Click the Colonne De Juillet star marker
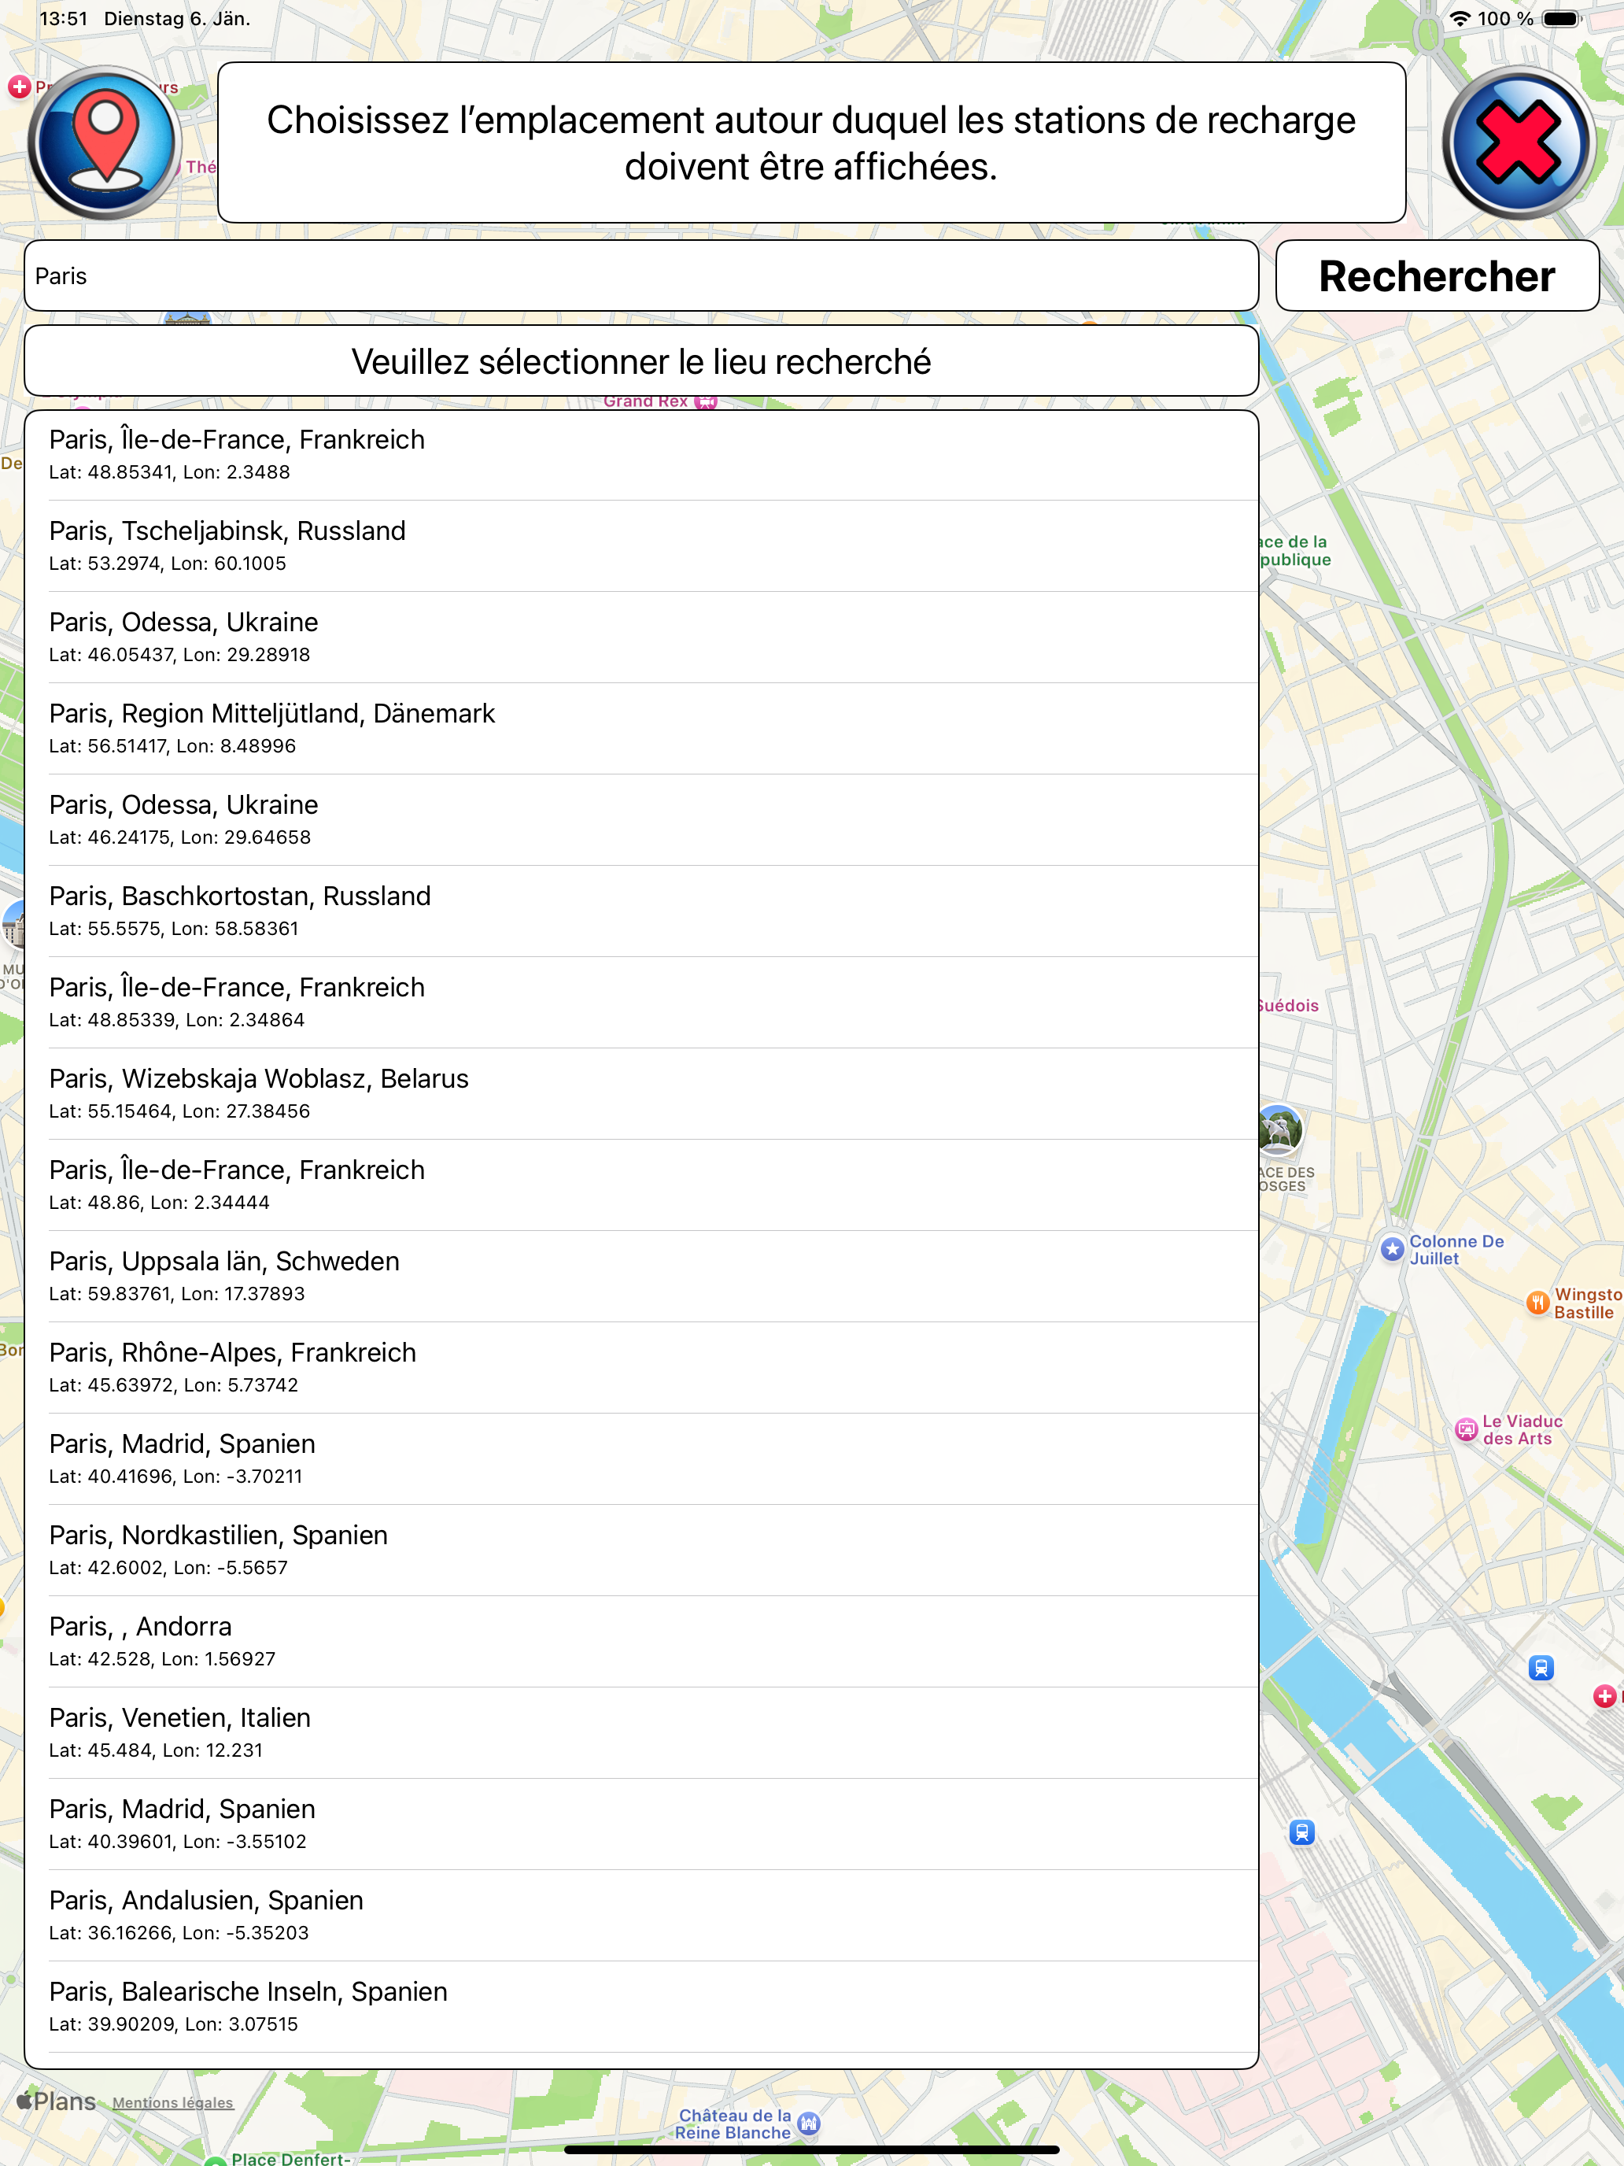Screen dimensions: 1624x2166 (x=1392, y=1250)
